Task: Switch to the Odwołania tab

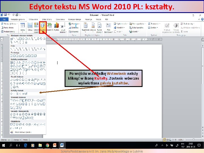Action: (x=60, y=19)
